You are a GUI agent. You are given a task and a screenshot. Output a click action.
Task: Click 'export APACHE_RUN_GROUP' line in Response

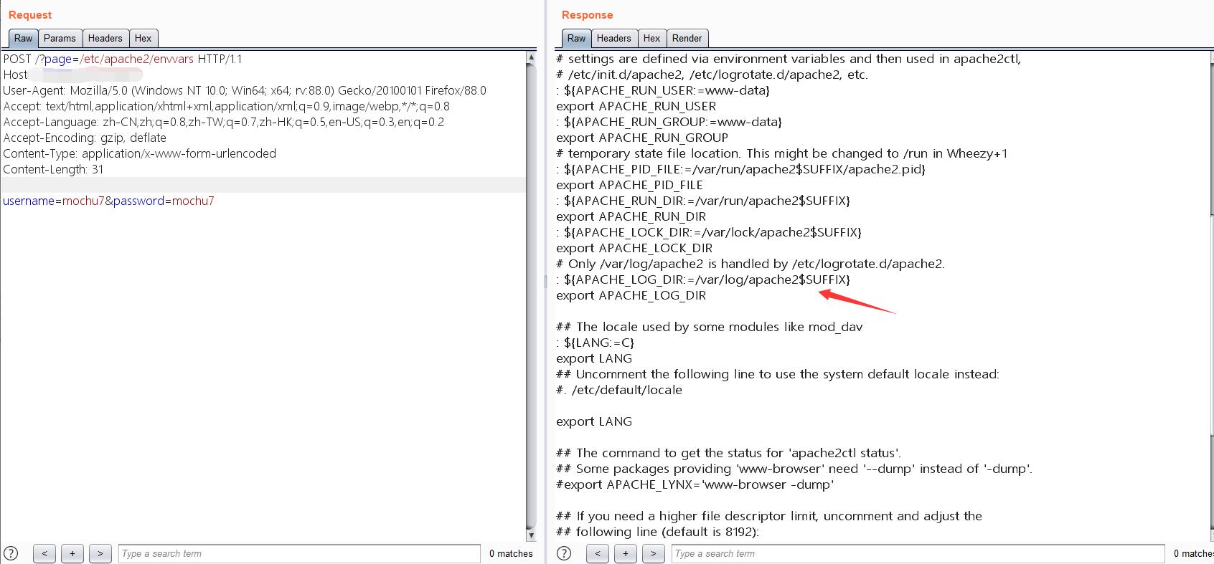pos(642,138)
